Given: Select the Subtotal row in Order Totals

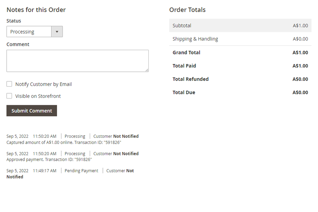Looking at the screenshot, I should pos(240,25).
